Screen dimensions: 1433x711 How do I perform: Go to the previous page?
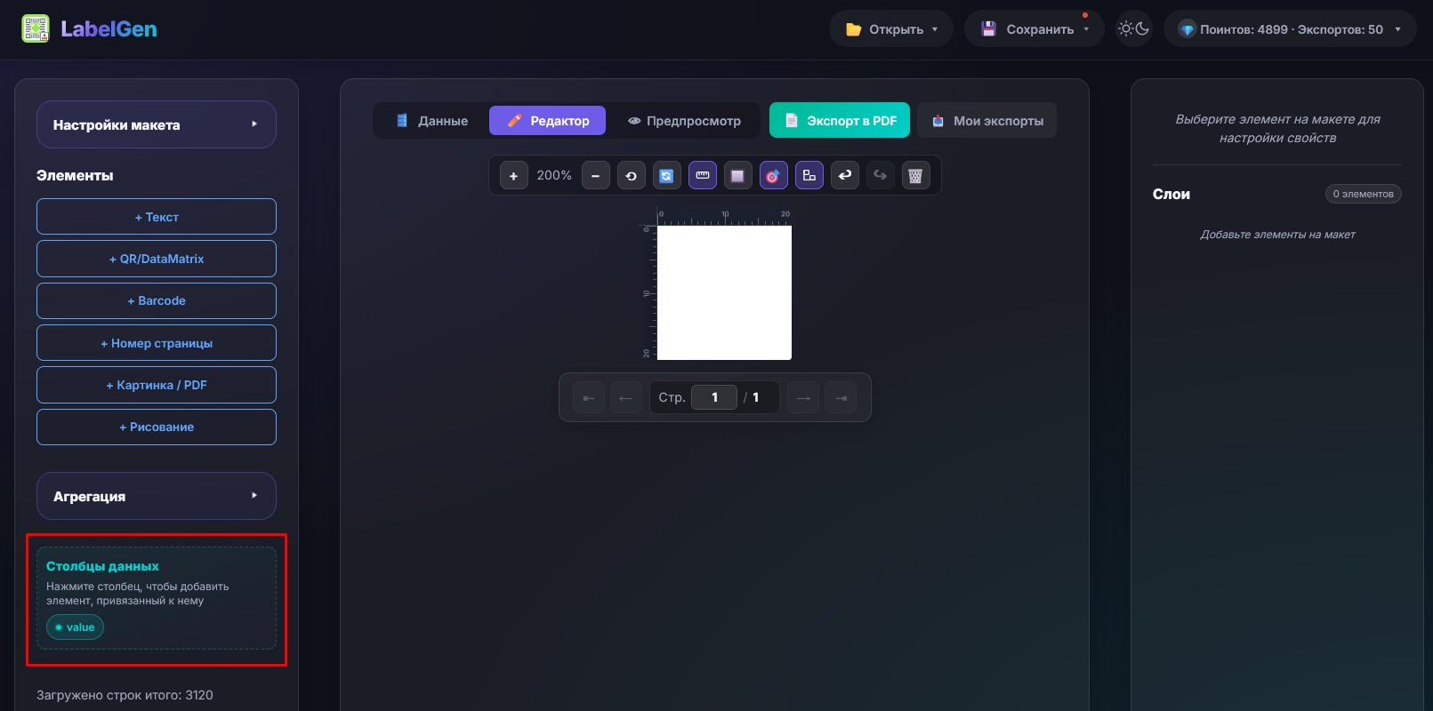[x=625, y=397]
